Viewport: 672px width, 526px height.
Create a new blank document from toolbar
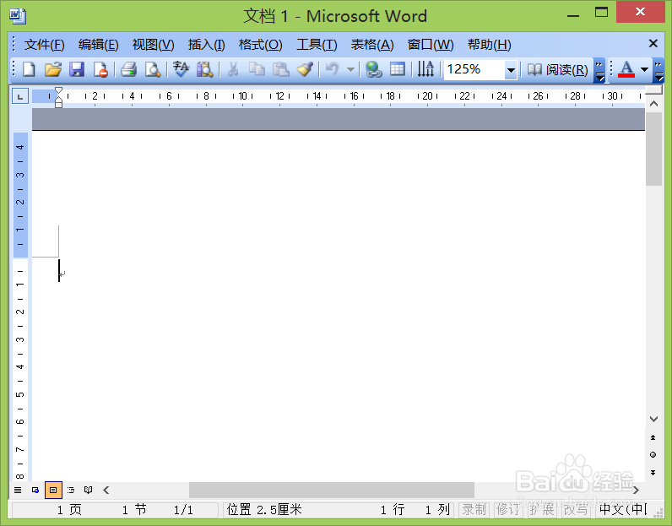click(x=29, y=69)
